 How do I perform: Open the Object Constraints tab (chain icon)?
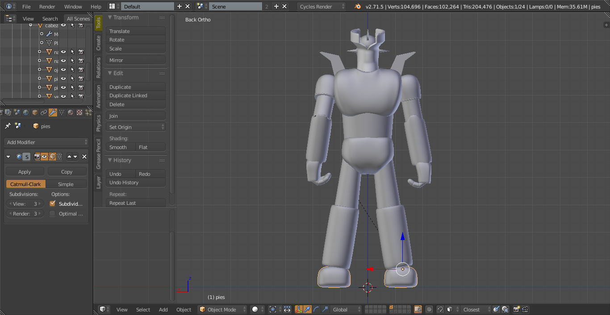pyautogui.click(x=44, y=112)
